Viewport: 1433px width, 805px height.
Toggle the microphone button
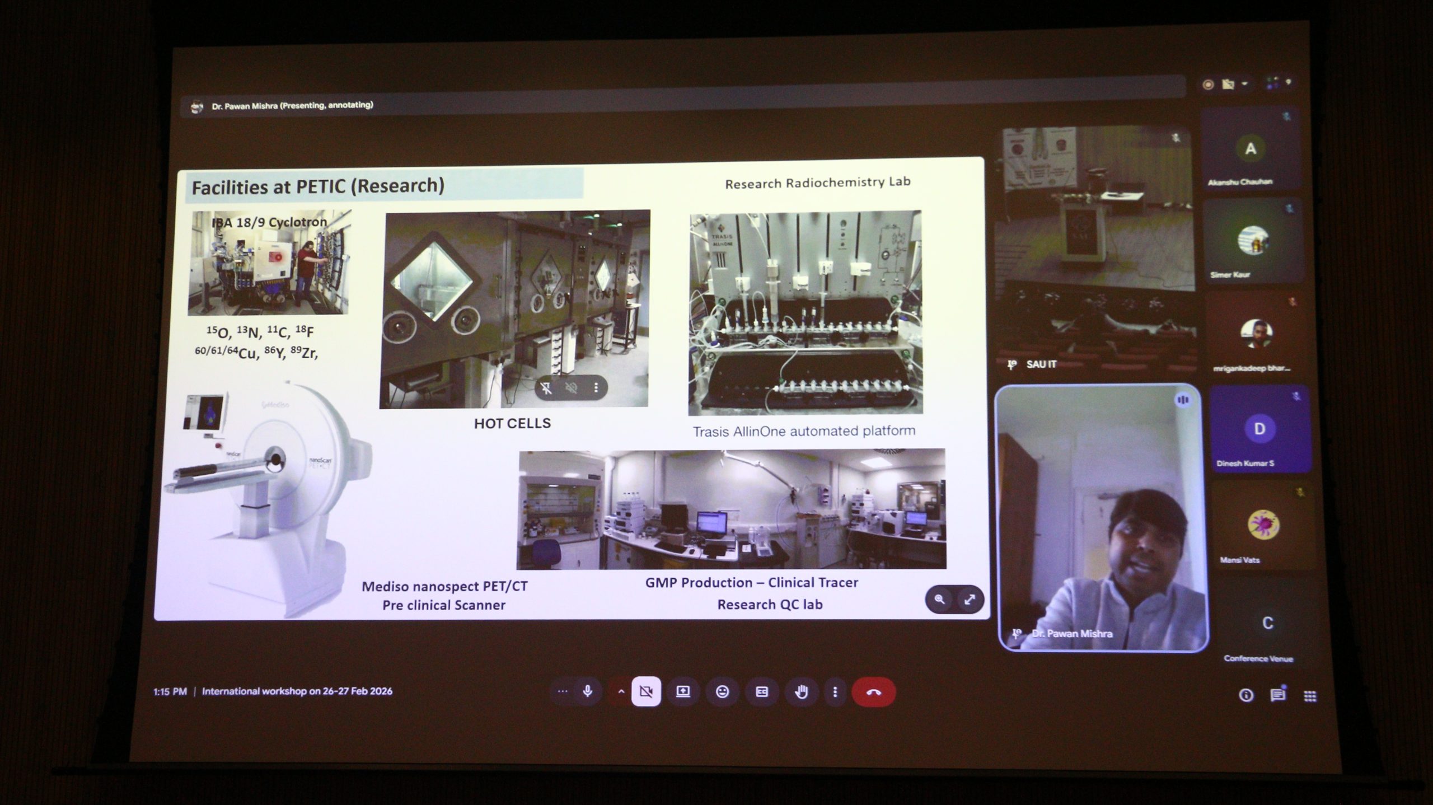[x=588, y=691]
